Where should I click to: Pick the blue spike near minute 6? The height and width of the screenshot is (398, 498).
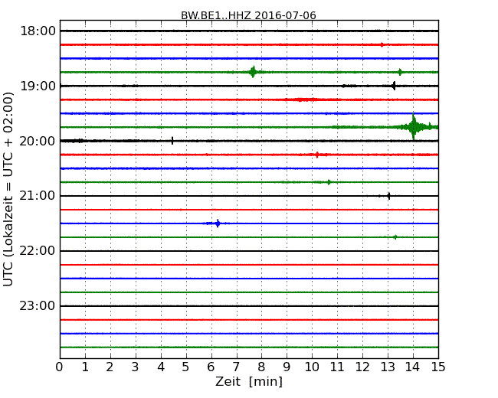[x=218, y=223]
